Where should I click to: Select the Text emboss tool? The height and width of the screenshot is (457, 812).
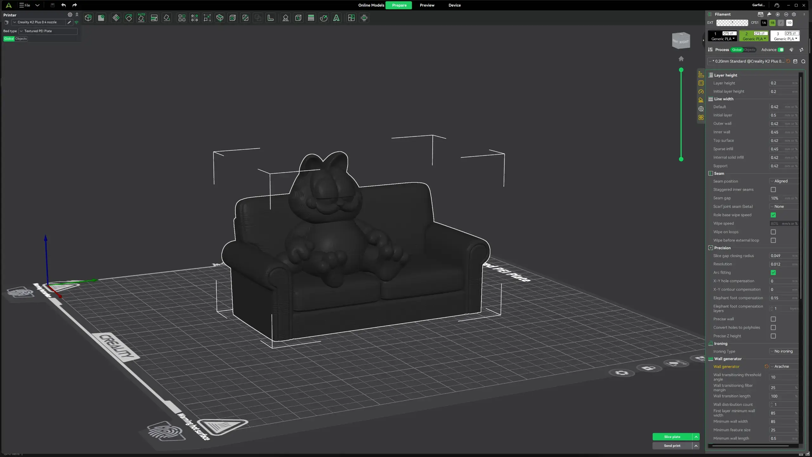click(336, 18)
